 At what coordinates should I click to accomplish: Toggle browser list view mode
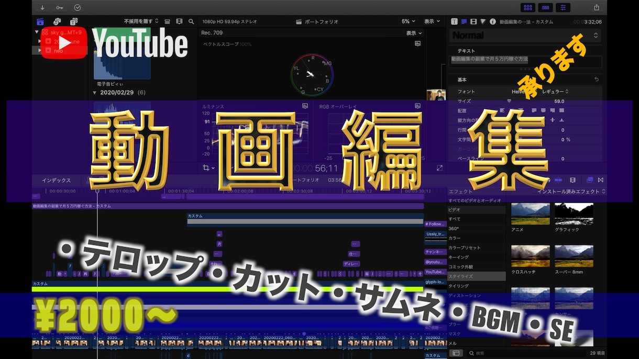point(168,21)
